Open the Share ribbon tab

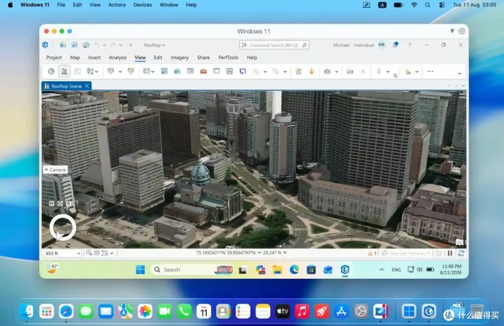(203, 57)
